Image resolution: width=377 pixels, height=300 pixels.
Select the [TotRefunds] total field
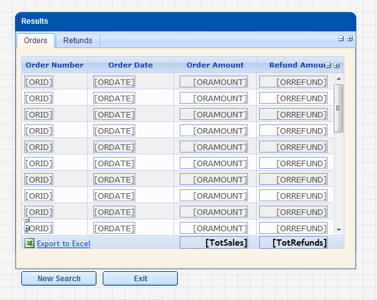[x=293, y=242]
